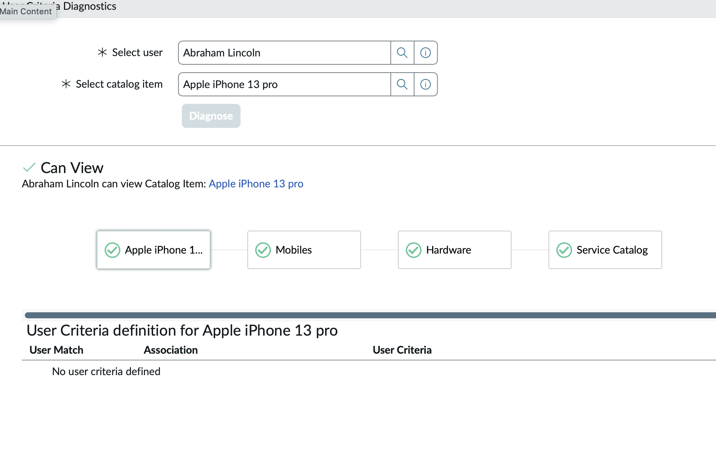Select the Apple iPhone 1... node card
716x456 pixels.
click(154, 250)
